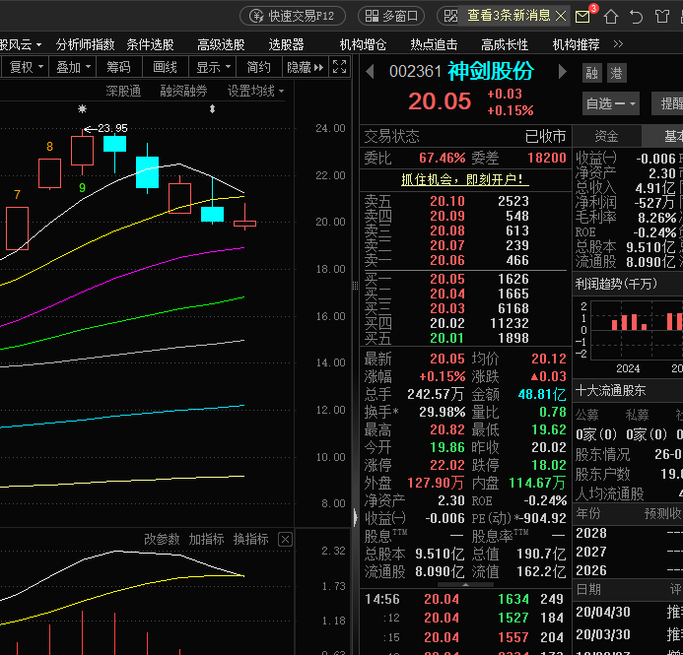Click the 十大流通股东 section header
683x655 pixels.
(611, 391)
